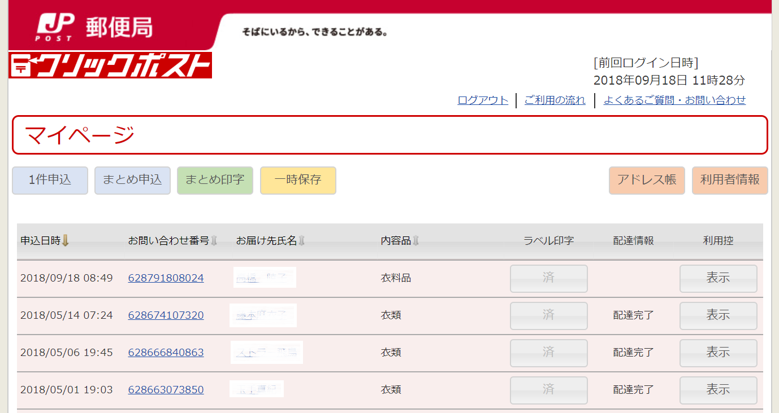Screen dimensions: 779x413
Task: Click 済 label button for 628666840863
Action: [548, 353]
